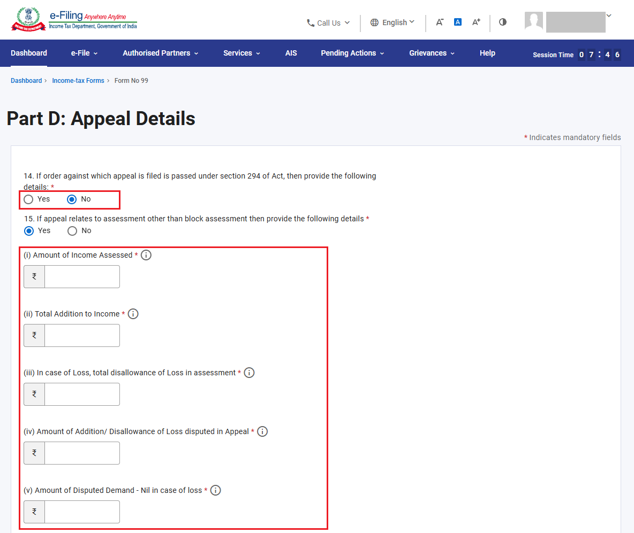634x533 pixels.
Task: Open info icon for Amount of Disputed Demand
Action: [x=215, y=490]
